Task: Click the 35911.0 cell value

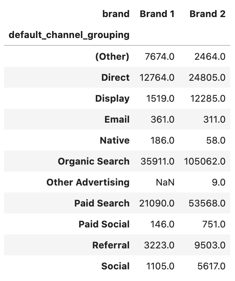Action: pos(157,161)
